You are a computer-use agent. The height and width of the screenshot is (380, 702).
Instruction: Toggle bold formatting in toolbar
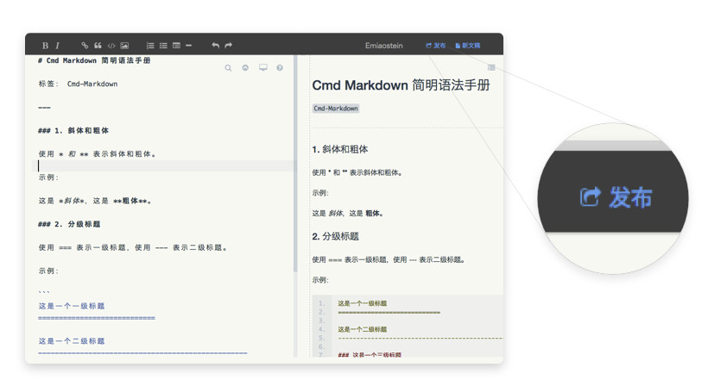coord(45,46)
